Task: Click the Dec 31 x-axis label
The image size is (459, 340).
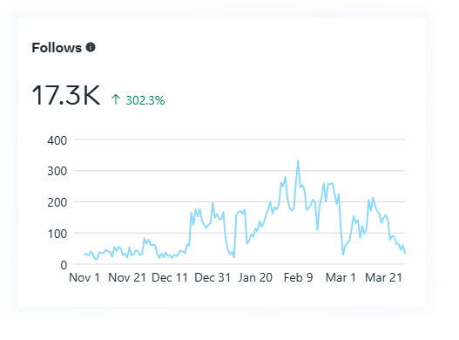Action: (213, 277)
